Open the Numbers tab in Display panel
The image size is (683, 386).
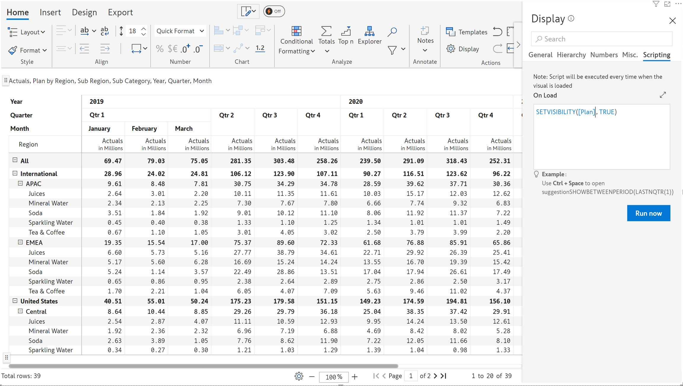(604, 55)
